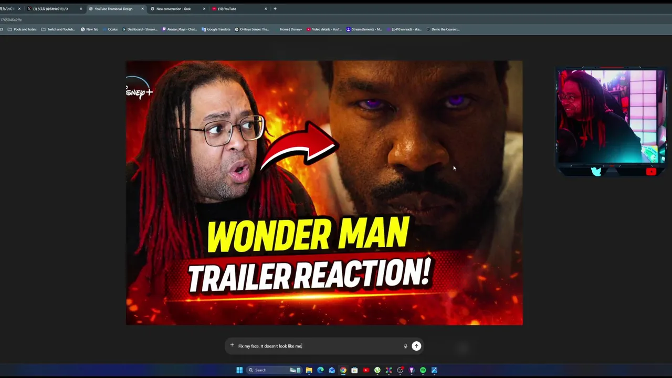Open a new browser tab with plus
The width and height of the screenshot is (672, 378).
(275, 9)
